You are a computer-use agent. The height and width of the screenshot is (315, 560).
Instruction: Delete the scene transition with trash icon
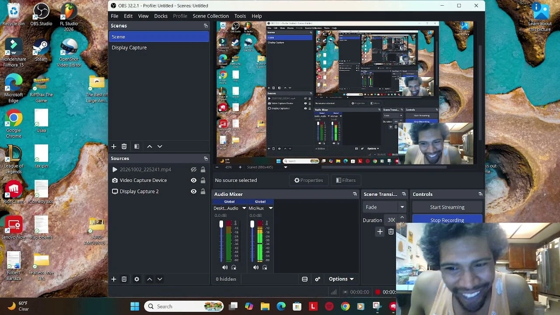pyautogui.click(x=391, y=231)
